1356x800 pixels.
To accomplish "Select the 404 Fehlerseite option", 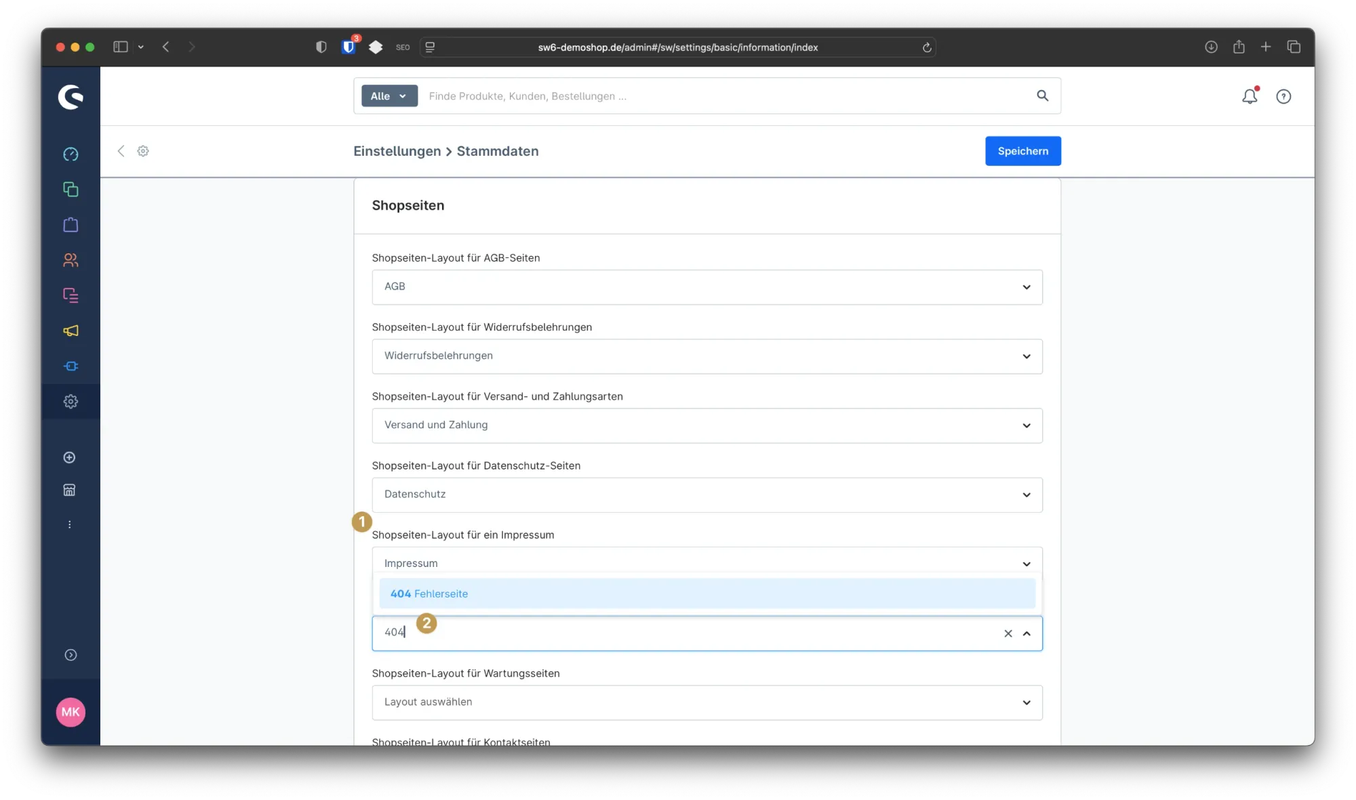I will 707,593.
